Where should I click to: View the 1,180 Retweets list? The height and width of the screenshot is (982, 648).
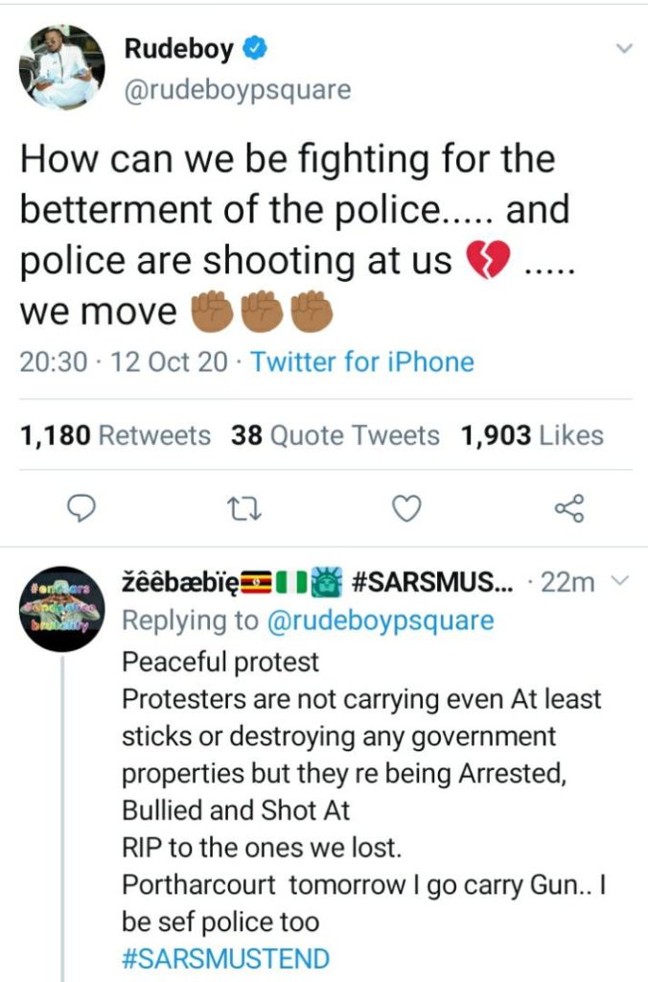(x=115, y=436)
